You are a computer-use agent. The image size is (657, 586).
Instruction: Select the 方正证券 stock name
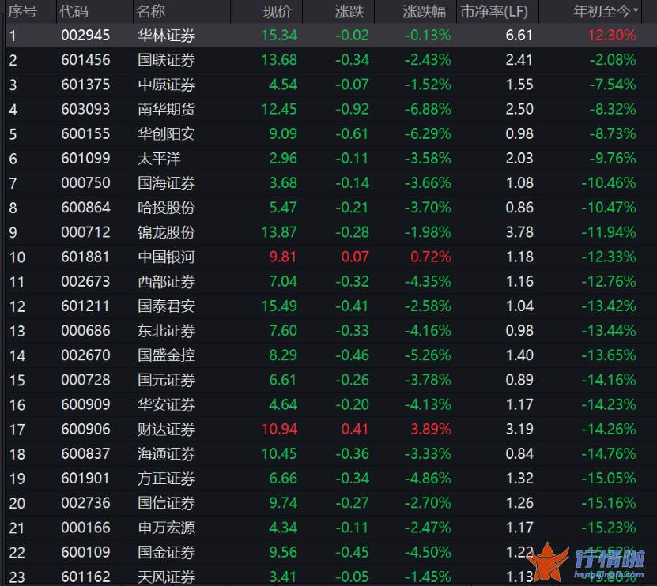(166, 479)
